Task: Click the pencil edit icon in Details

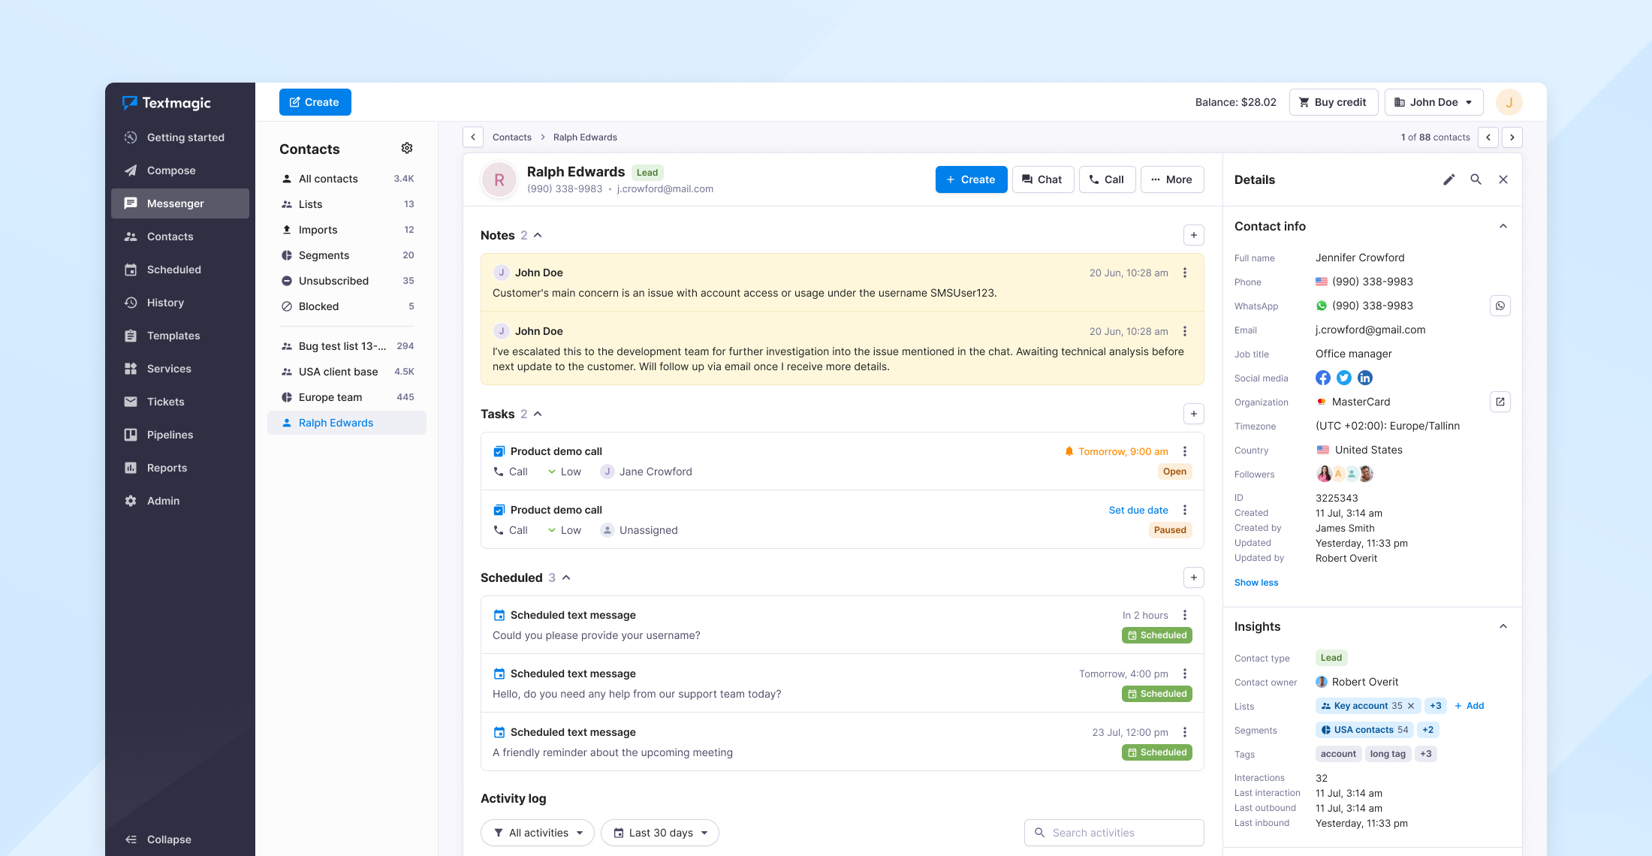Action: click(x=1449, y=179)
